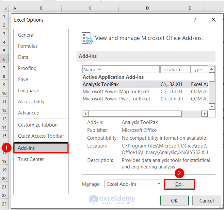224x210 pixels.
Task: Select column D header in worksheet
Action: click(x=147, y=8)
